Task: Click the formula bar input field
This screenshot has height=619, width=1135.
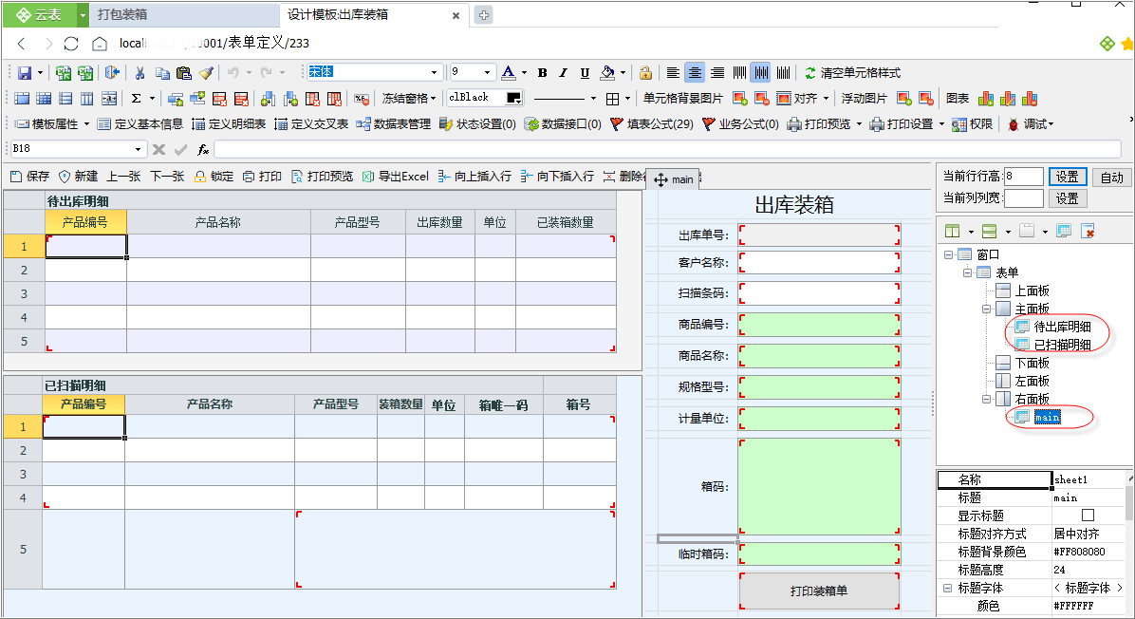Action: tap(667, 149)
